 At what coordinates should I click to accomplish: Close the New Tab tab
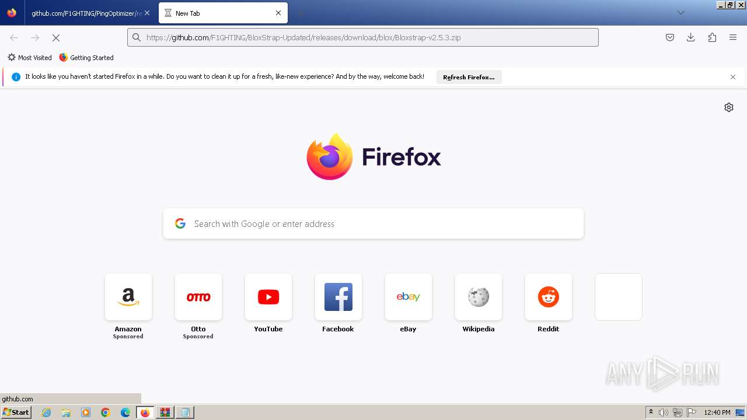tap(278, 13)
